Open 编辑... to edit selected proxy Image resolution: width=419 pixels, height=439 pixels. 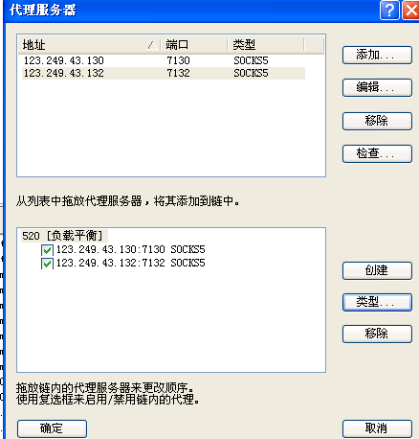(377, 87)
